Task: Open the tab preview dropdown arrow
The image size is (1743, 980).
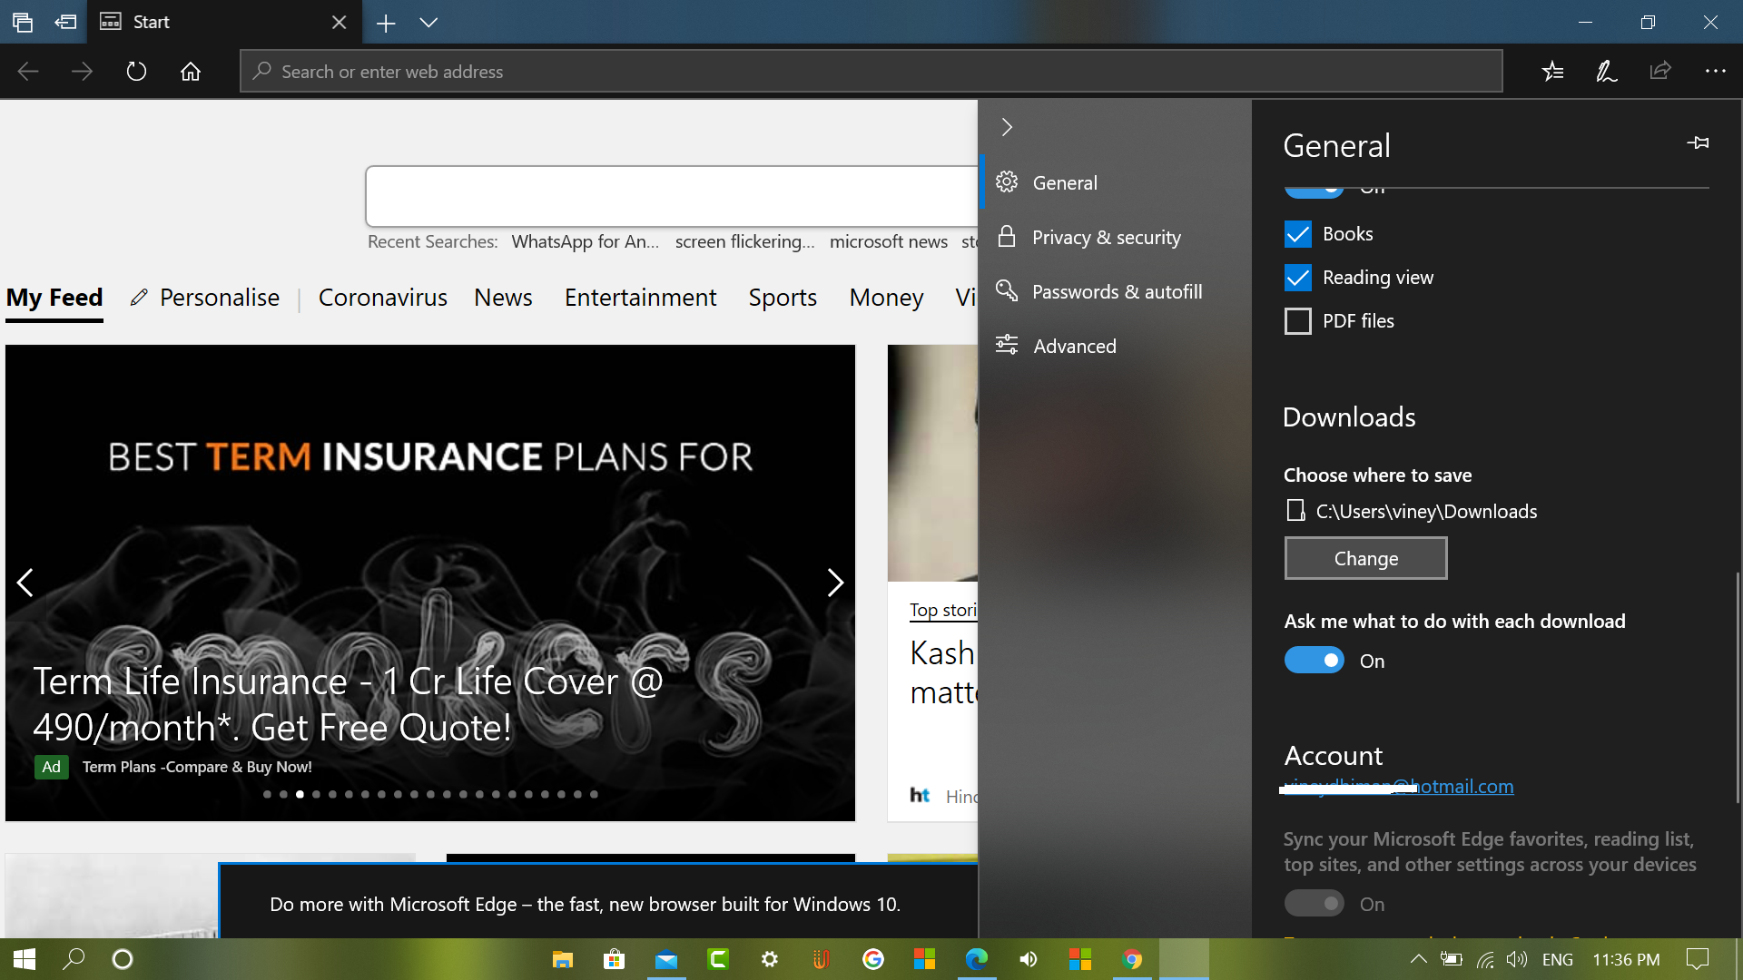Action: pos(428,23)
